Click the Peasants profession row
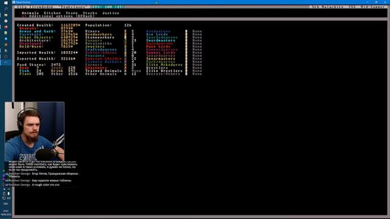This screenshot has height=219, width=390. tap(110, 55)
